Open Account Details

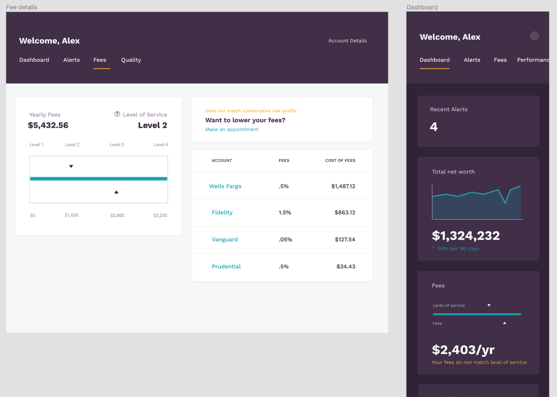pos(347,41)
